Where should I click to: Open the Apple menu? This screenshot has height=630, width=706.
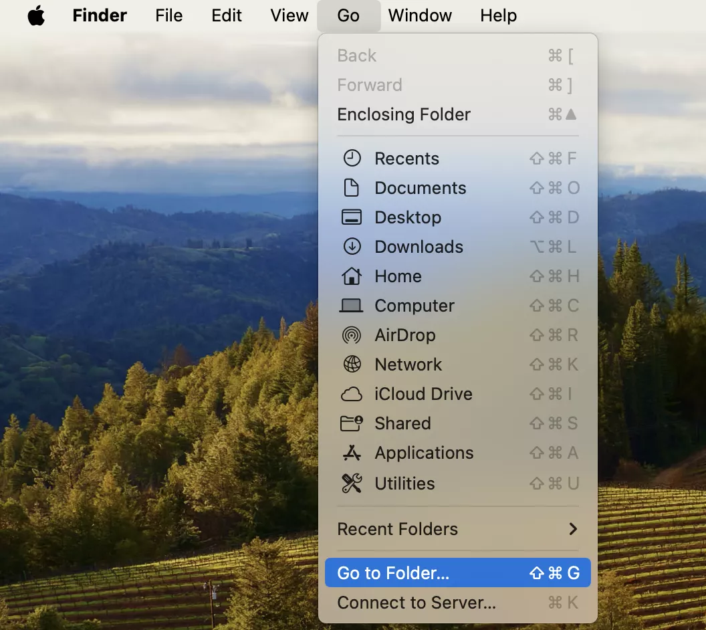tap(36, 15)
